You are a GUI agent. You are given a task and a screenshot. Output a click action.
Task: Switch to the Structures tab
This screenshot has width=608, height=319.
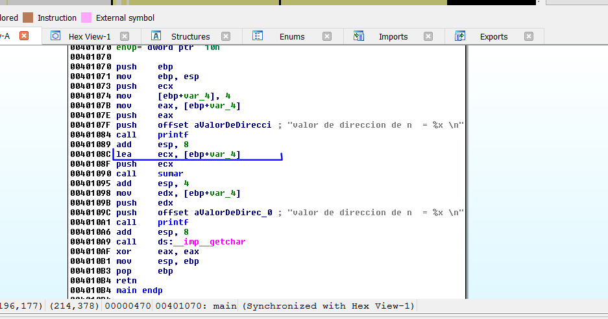click(x=190, y=36)
